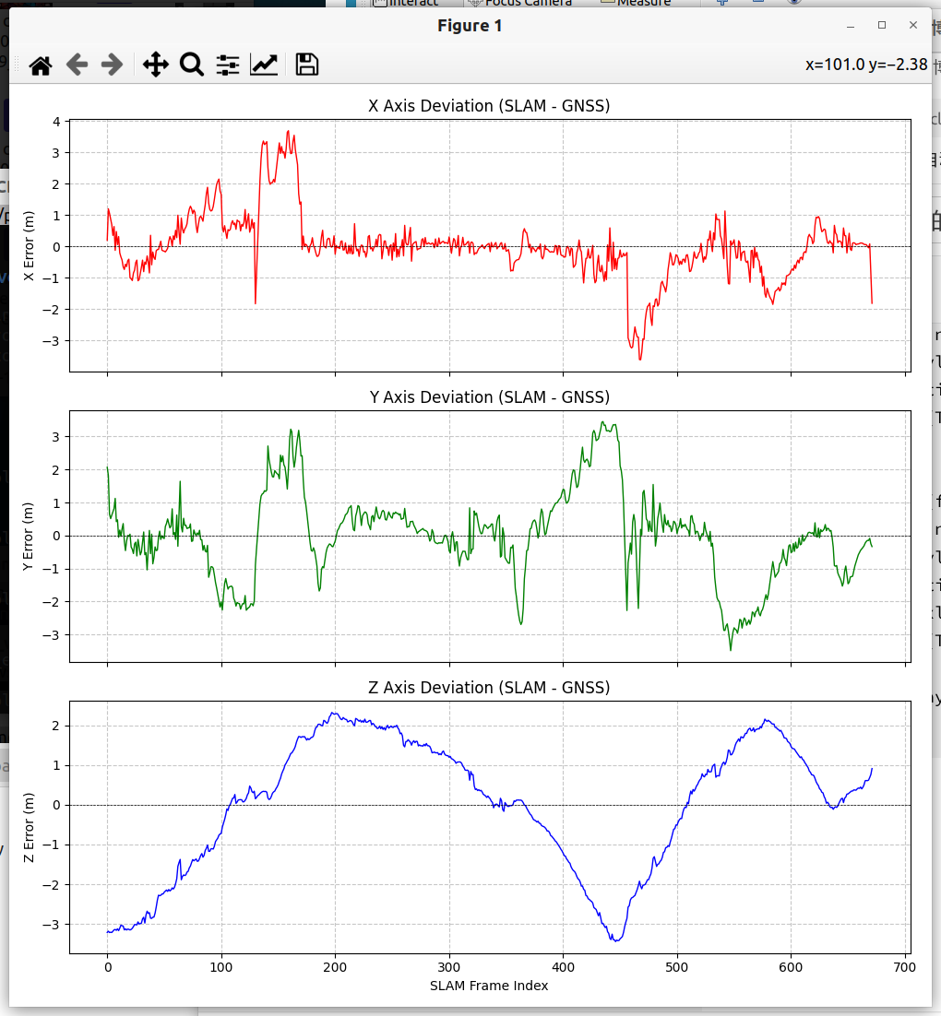This screenshot has height=1016, width=941.
Task: Click the Figure 1 window title
Action: click(x=470, y=26)
